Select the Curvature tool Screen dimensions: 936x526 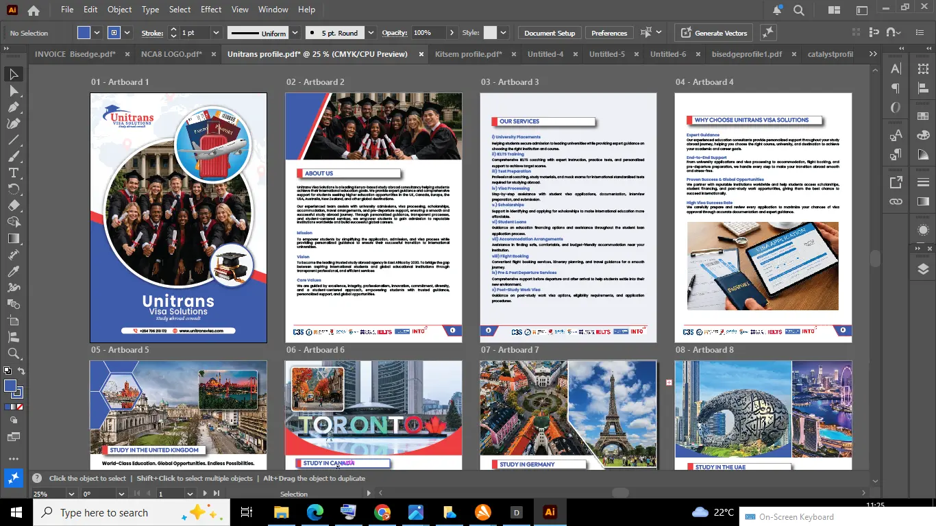point(14,123)
